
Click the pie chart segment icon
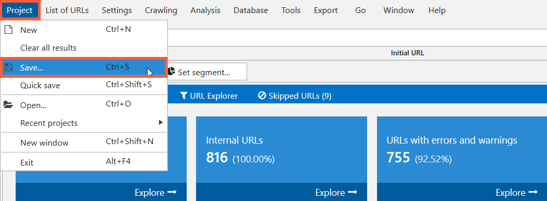tap(171, 72)
